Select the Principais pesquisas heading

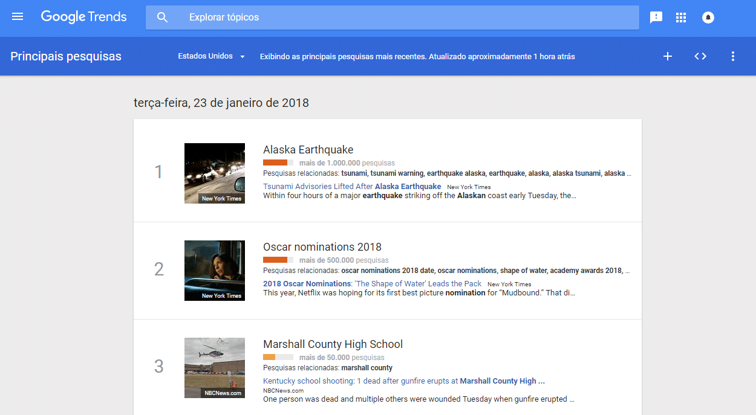click(x=66, y=56)
